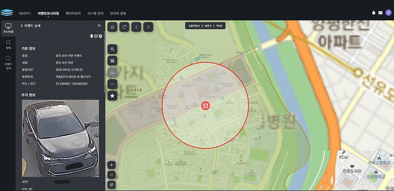Open the map magnifier search tool
Viewport: 394px width, 191px height.
tap(112, 50)
